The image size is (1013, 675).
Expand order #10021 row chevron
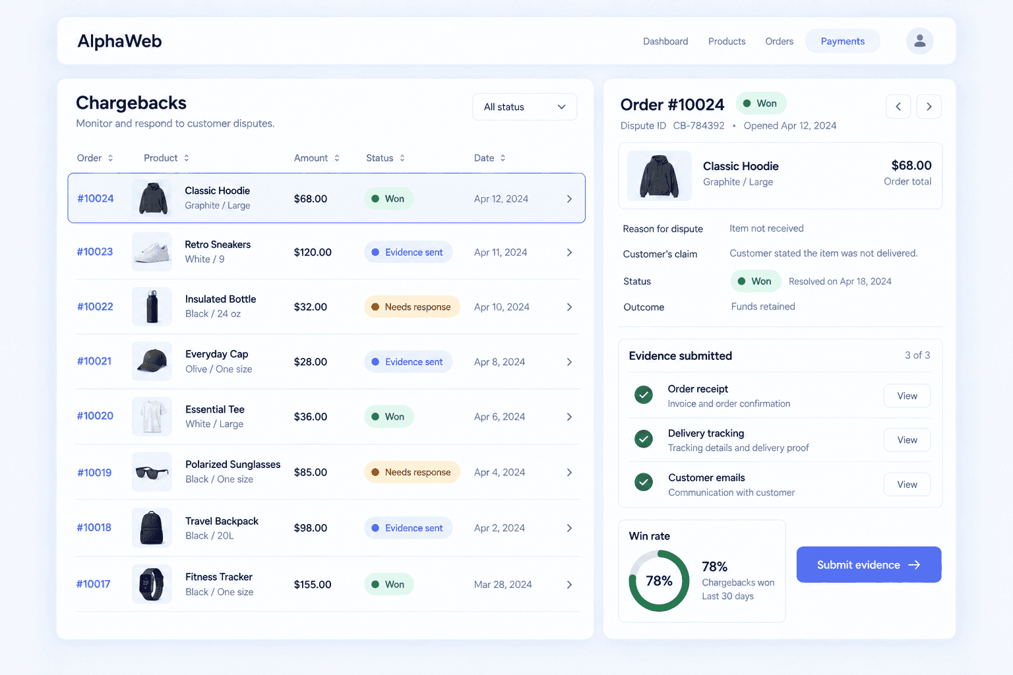pyautogui.click(x=569, y=362)
